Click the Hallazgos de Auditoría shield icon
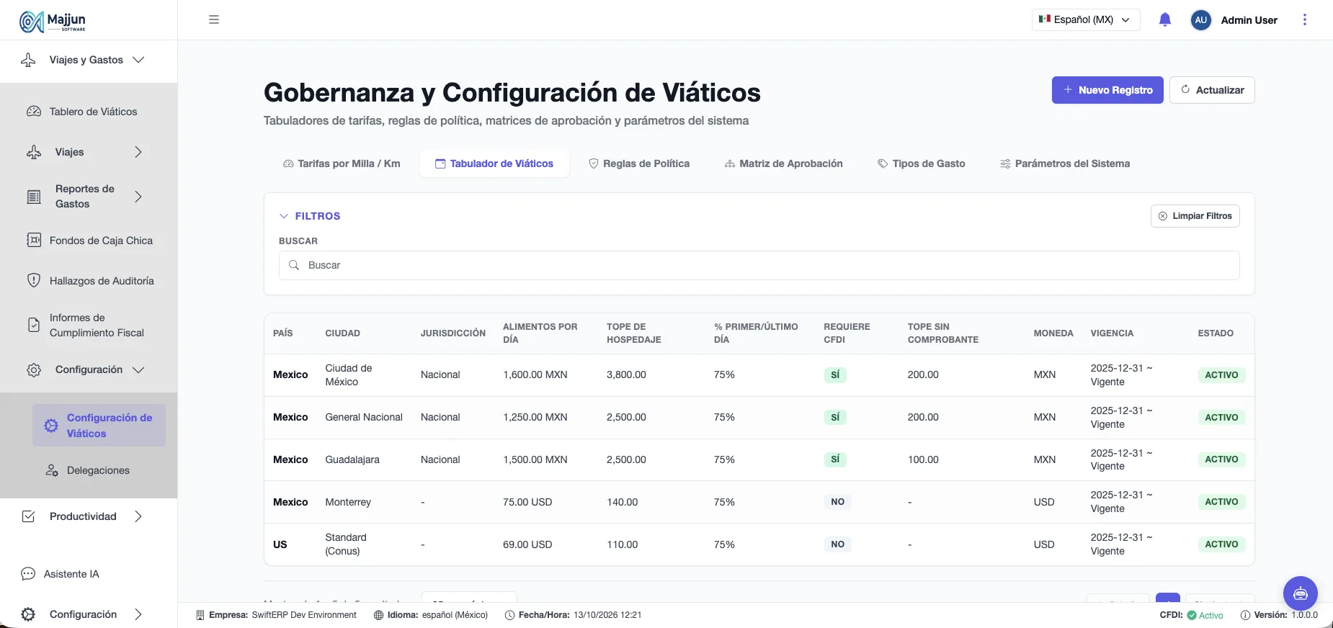The image size is (1333, 628). [x=34, y=281]
